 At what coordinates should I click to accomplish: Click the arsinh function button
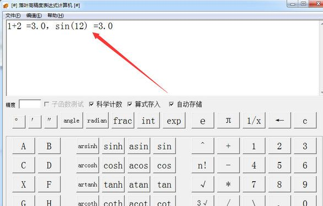(88, 146)
